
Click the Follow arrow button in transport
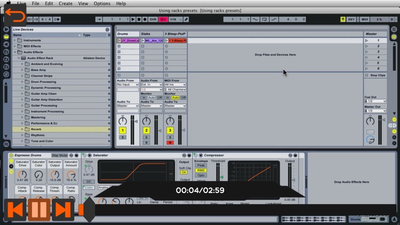(x=99, y=19)
